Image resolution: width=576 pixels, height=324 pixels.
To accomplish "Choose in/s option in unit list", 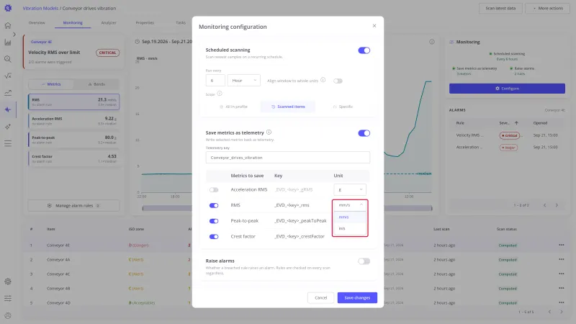I will (x=350, y=228).
